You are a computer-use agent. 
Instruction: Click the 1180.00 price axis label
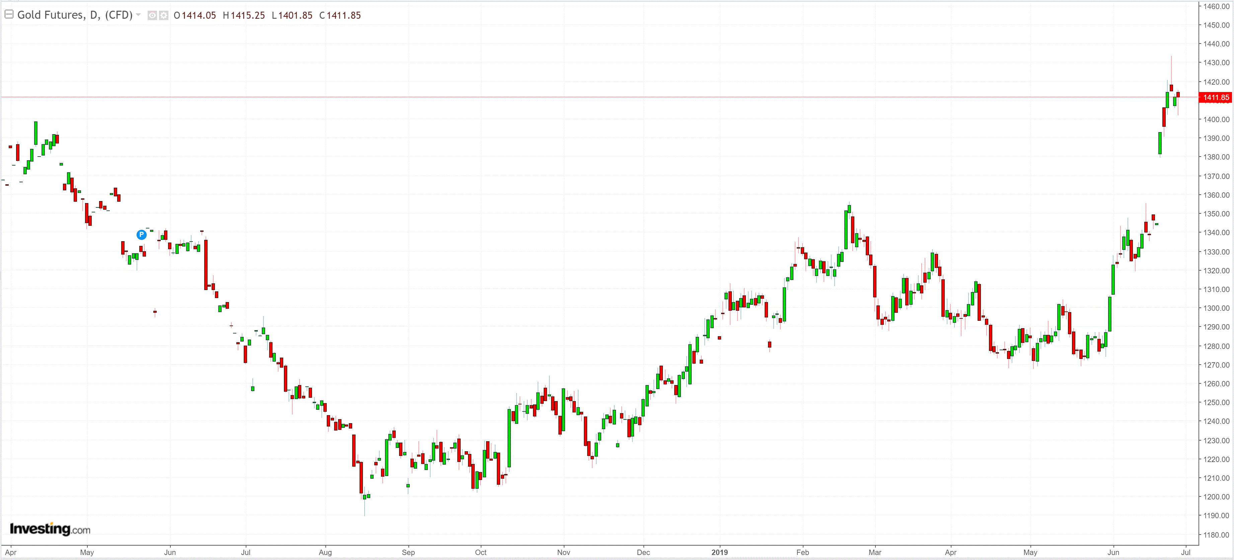[1216, 535]
